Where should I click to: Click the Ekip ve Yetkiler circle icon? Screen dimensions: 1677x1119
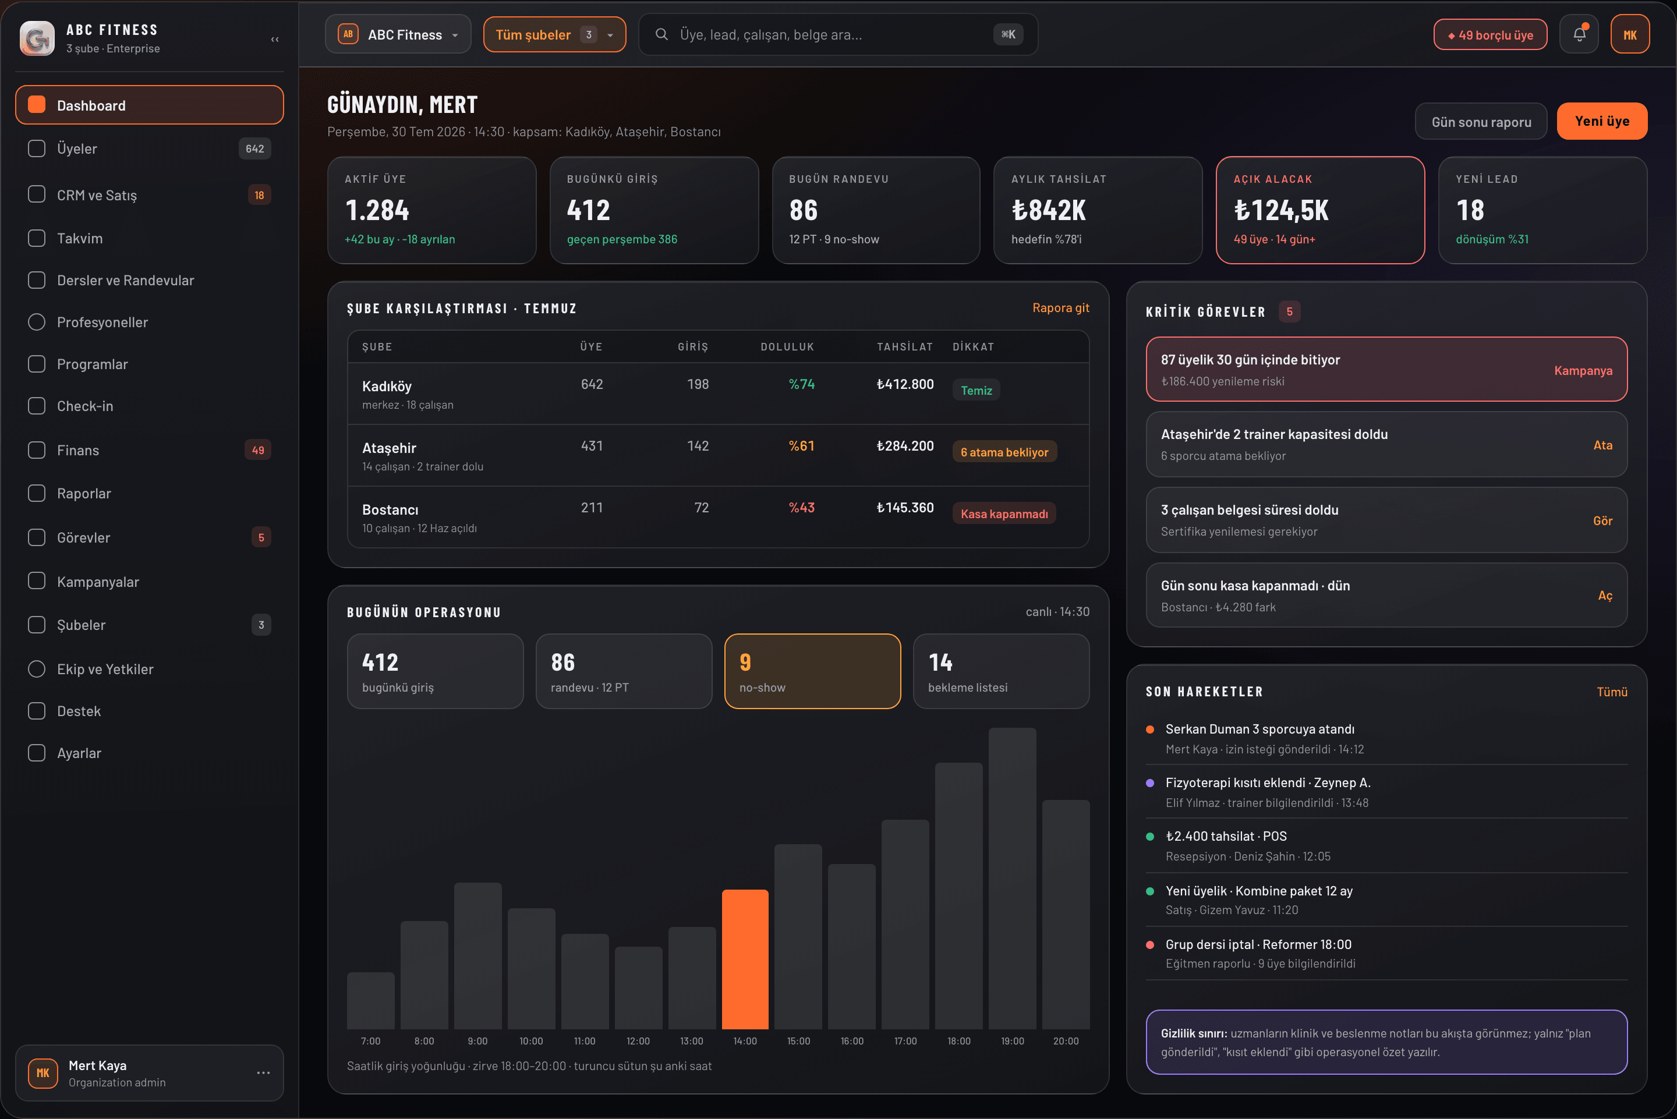[37, 669]
